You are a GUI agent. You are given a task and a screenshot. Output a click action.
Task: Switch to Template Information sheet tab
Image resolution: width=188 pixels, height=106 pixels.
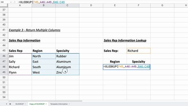point(59,104)
